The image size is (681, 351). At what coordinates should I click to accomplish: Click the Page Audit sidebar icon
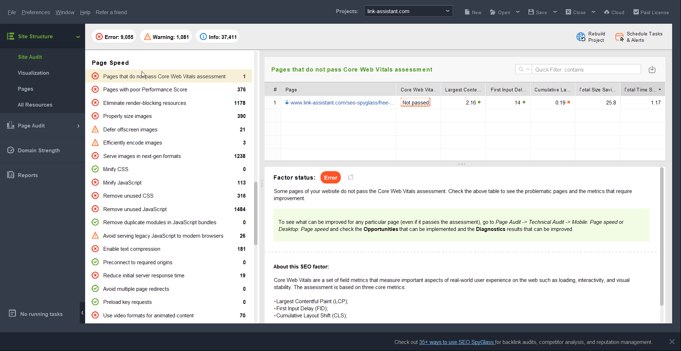(x=11, y=125)
